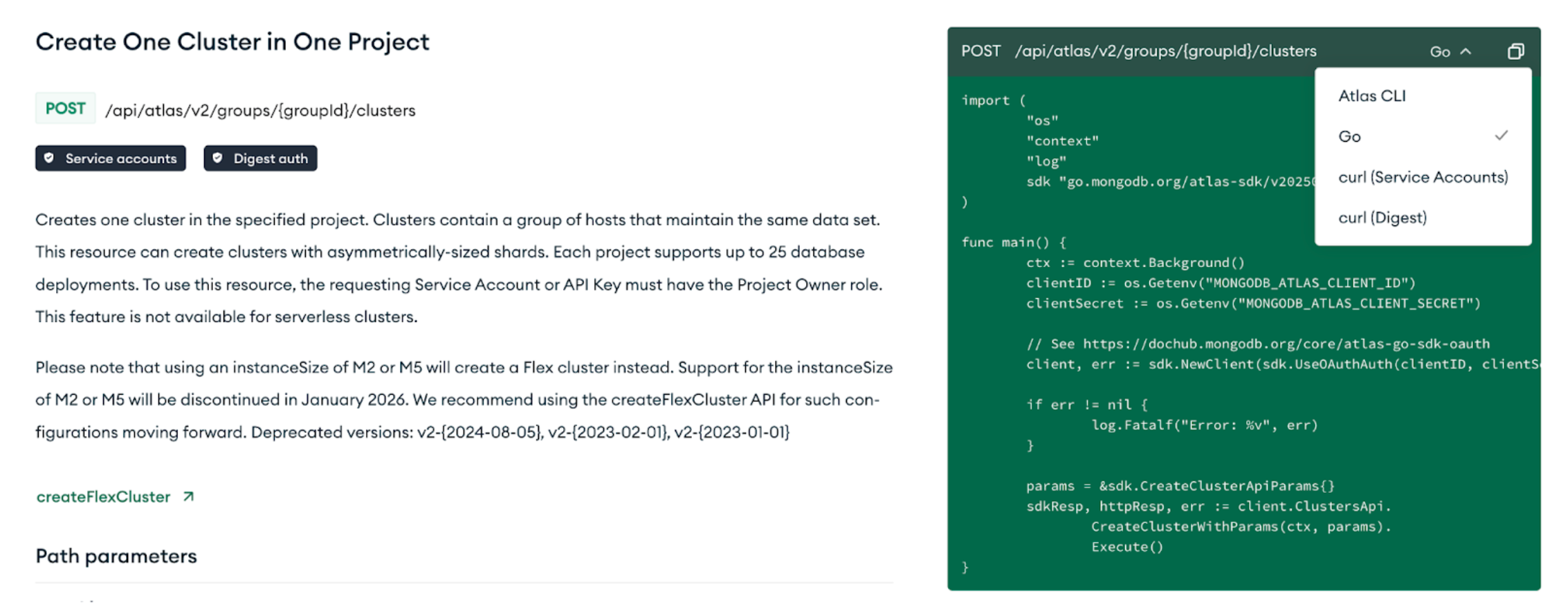
Task: Click the clientSecret Getenv code line
Action: pyautogui.click(x=1253, y=303)
